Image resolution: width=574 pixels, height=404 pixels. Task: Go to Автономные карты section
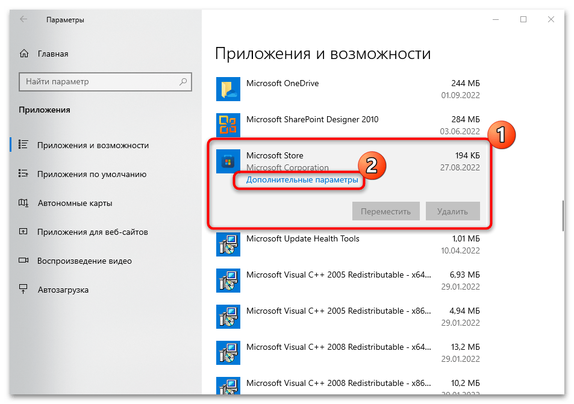[75, 203]
